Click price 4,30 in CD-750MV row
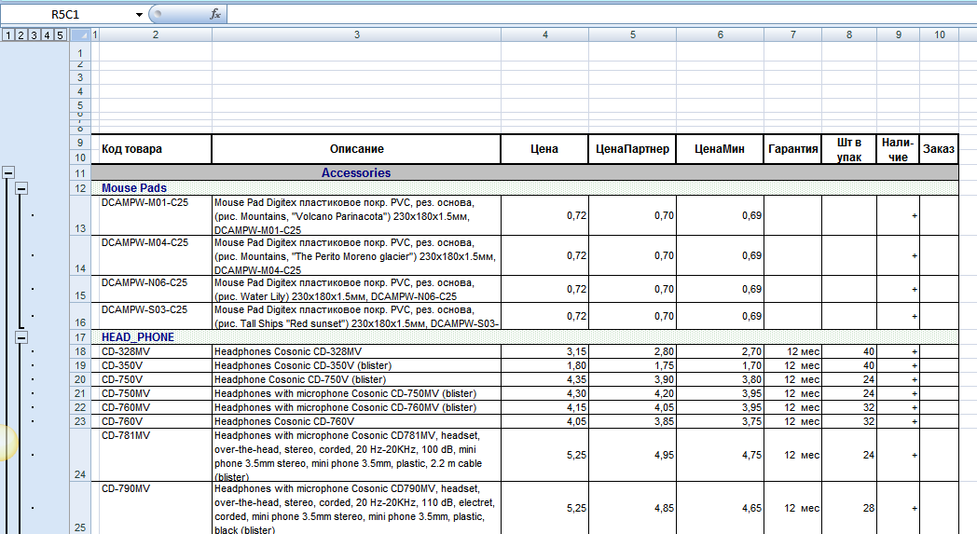The width and height of the screenshot is (977, 534). pos(544,394)
